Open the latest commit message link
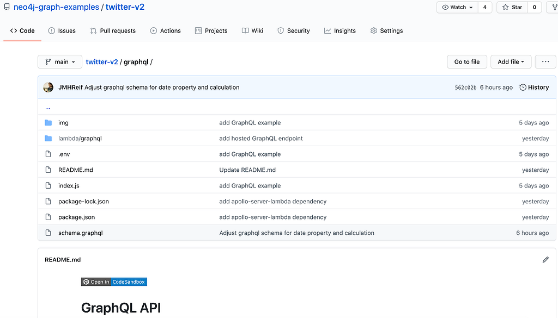The width and height of the screenshot is (558, 318). pyautogui.click(x=162, y=88)
